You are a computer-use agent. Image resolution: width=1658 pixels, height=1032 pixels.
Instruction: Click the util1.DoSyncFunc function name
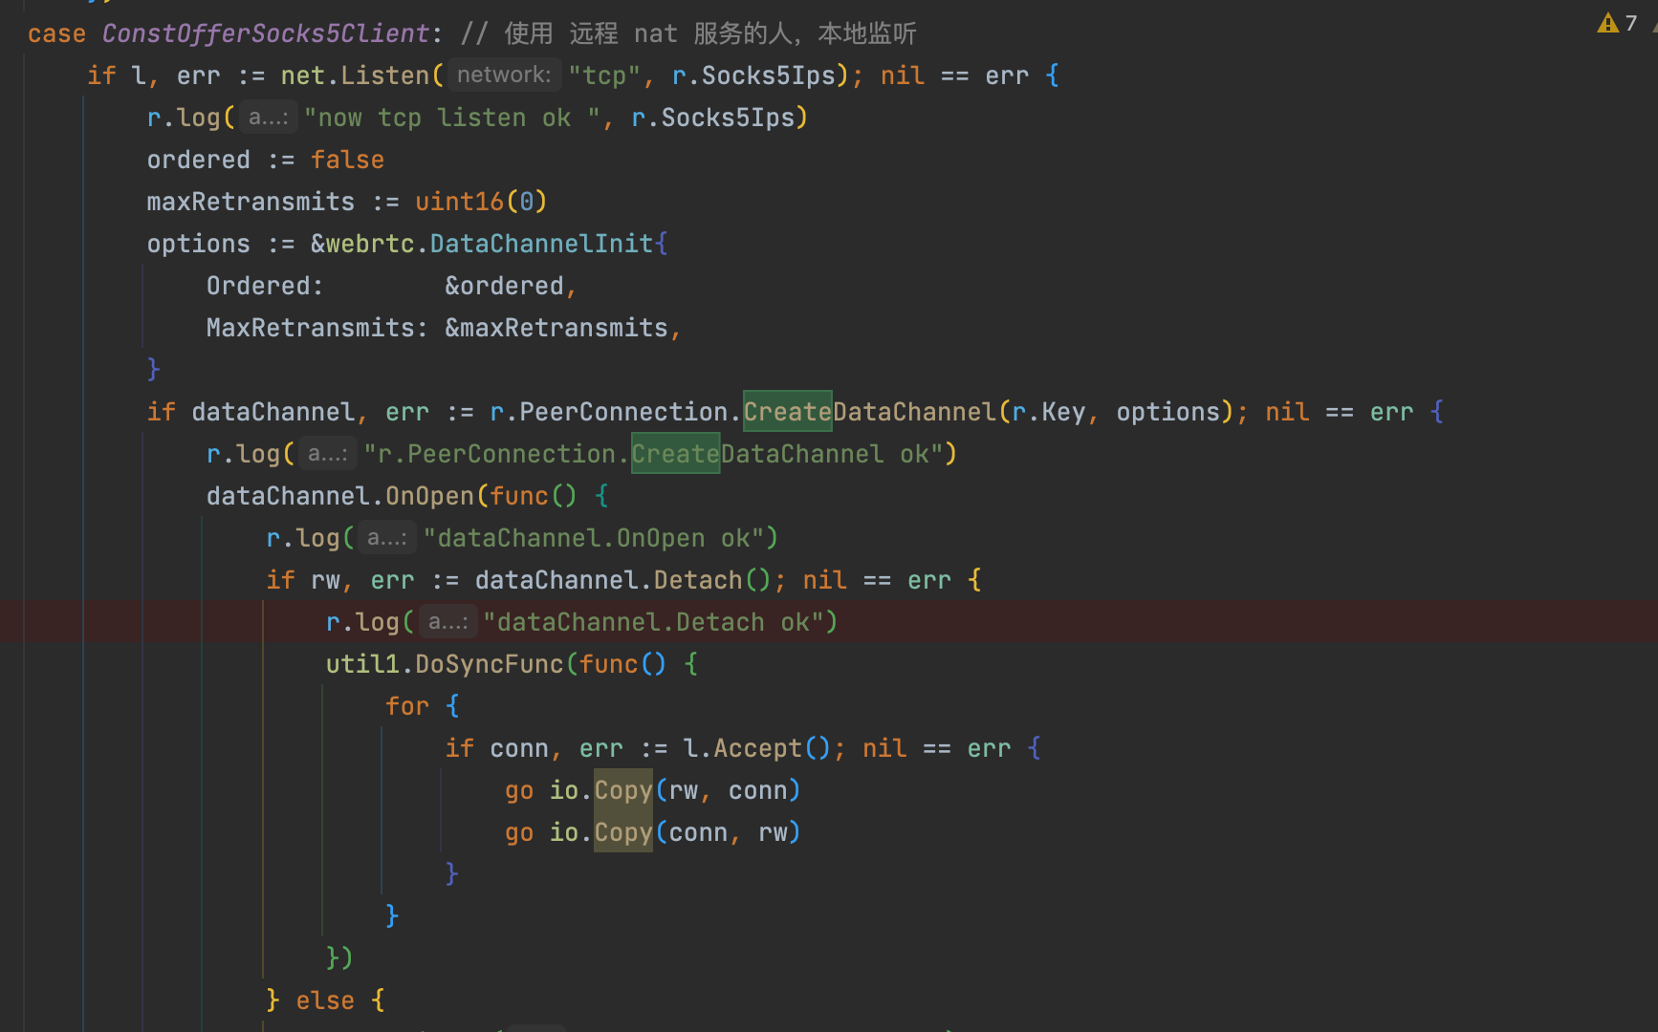490,663
